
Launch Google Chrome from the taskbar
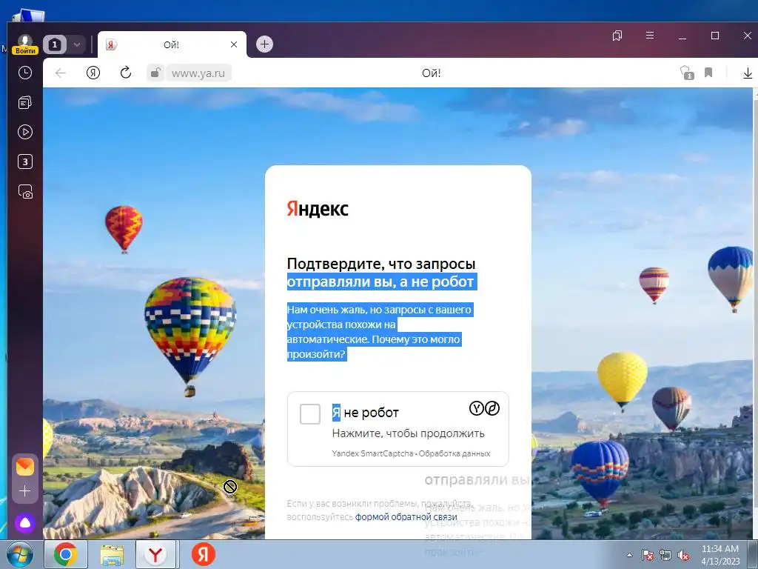pos(66,554)
